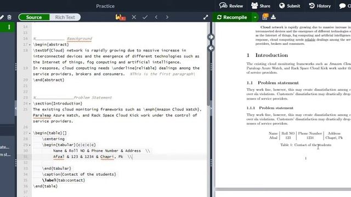Image resolution: width=351 pixels, height=197 pixels.
Task: Switch editor to Rich Text mode
Action: [x=65, y=17]
